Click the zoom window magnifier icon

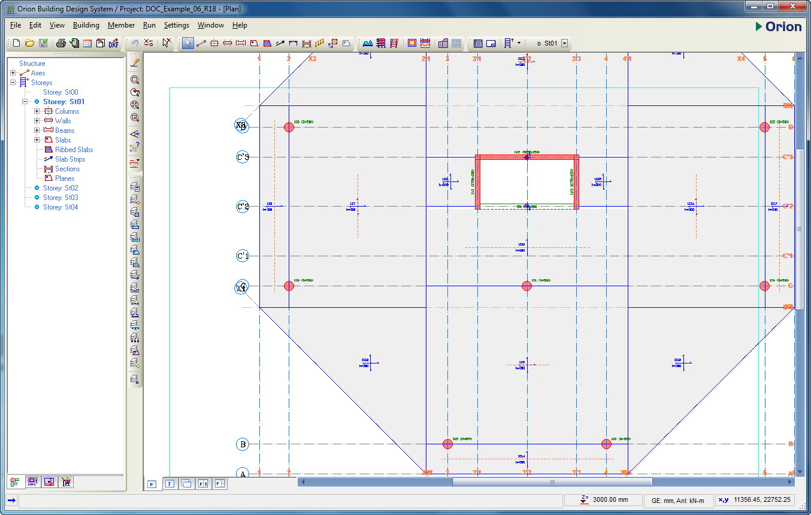[135, 80]
